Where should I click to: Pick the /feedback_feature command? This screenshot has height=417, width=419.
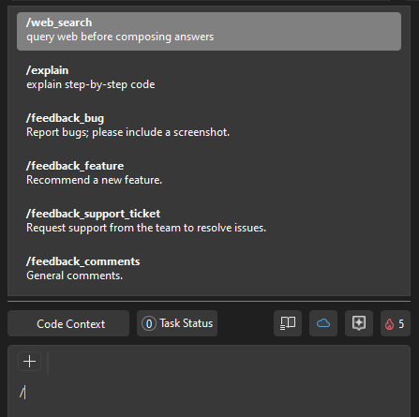coord(209,173)
